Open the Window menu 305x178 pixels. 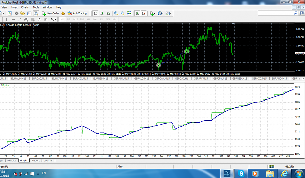point(47,7)
